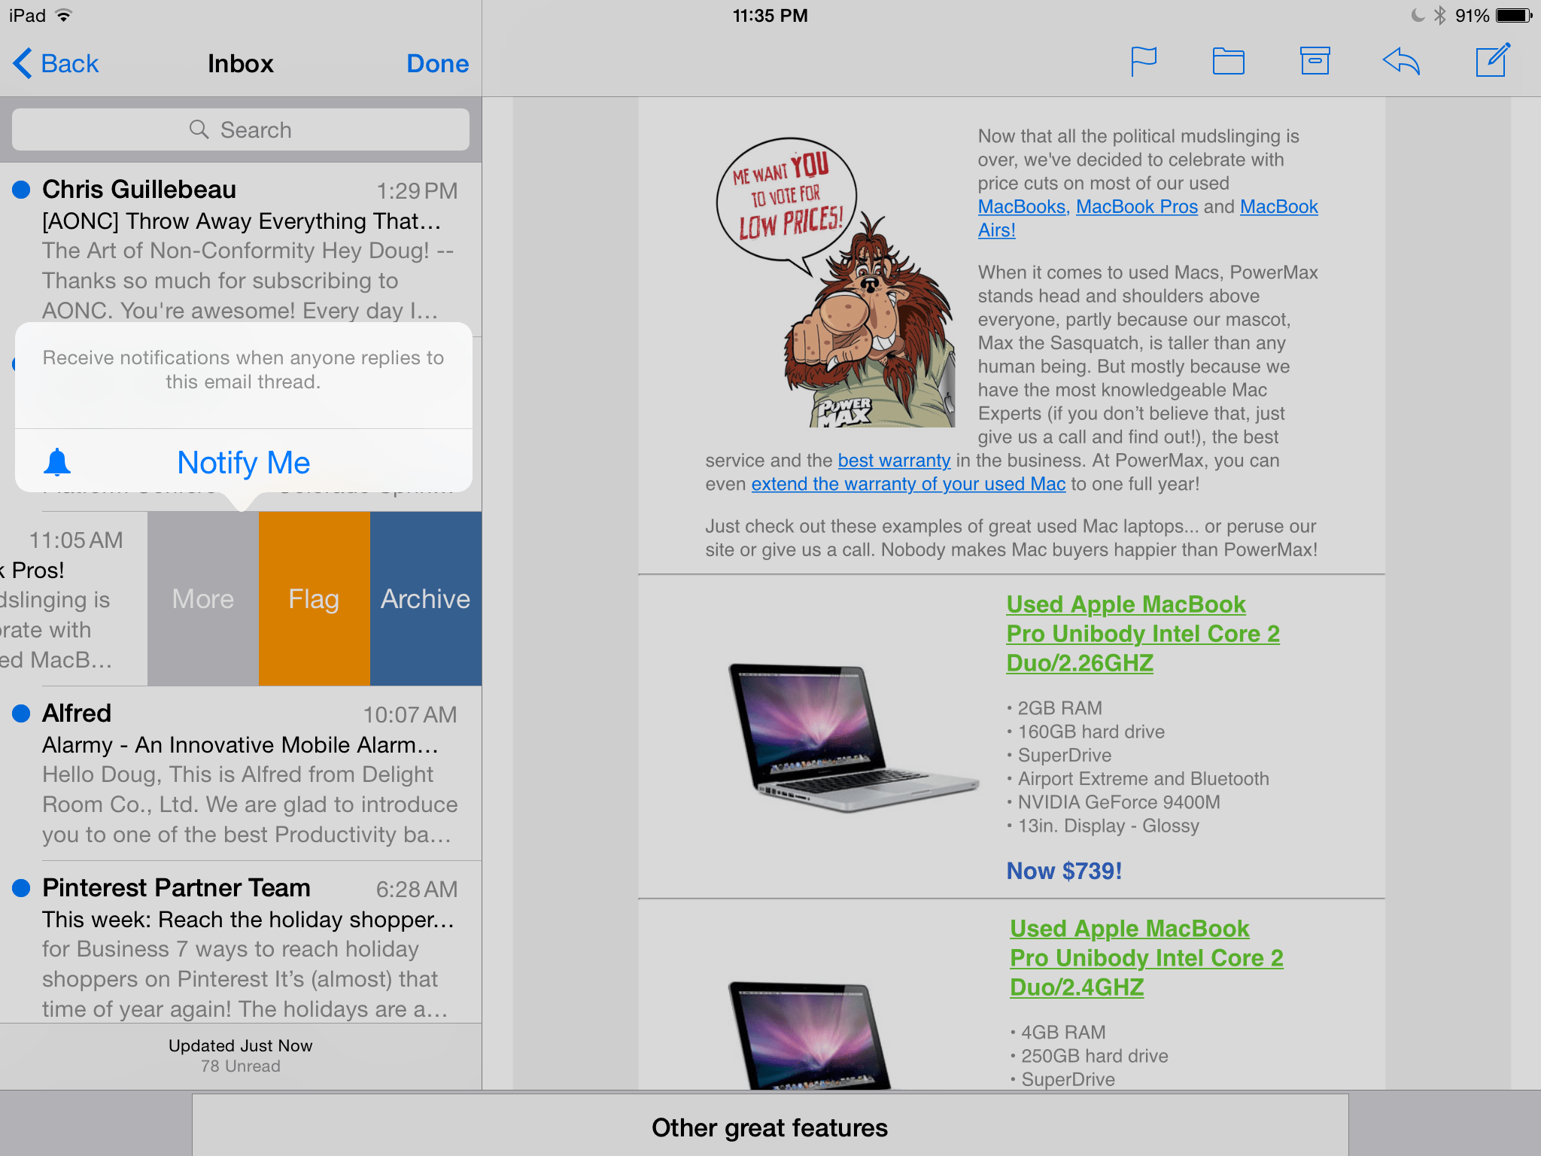Flag the open email using the flag toolbar icon
This screenshot has height=1156, width=1541.
tap(1144, 62)
